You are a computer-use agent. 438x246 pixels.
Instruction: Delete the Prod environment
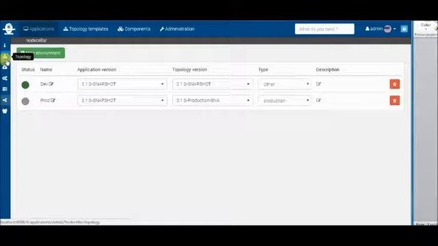click(x=395, y=100)
